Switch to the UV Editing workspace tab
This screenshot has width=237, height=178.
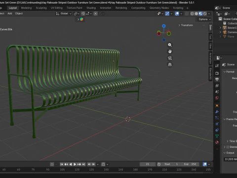point(57,8)
